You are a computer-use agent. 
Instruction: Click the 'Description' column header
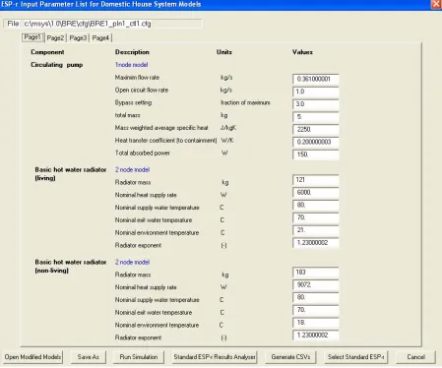tap(132, 52)
